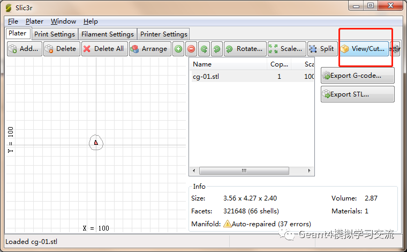Screen dimensions: 407x252
Task: Click Auto-repaired (37 errors) text
Action: tap(272, 224)
